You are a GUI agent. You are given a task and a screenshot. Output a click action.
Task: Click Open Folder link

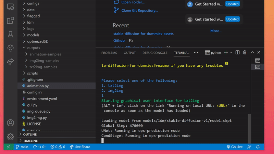coord(133,2)
